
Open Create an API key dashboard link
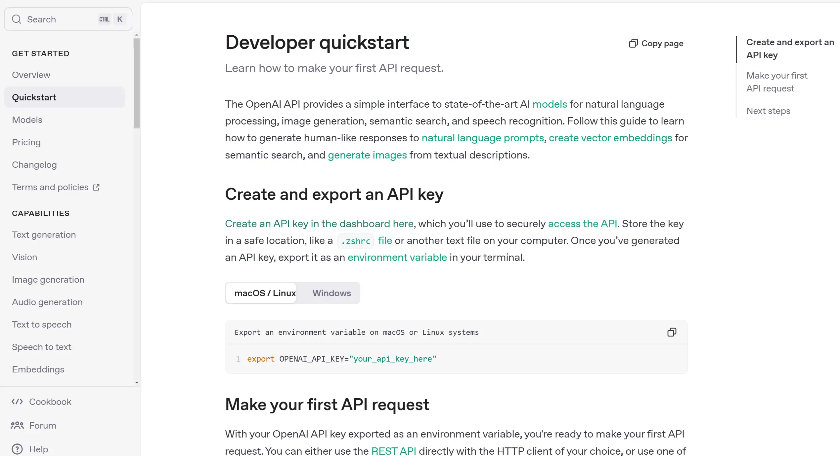319,224
